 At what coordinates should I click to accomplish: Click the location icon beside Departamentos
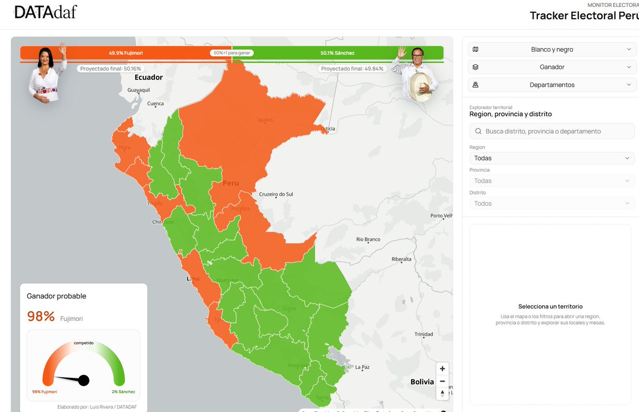coord(476,85)
